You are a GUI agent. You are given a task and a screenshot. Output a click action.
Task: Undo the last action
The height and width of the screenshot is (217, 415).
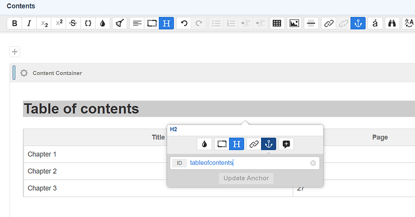183,23
